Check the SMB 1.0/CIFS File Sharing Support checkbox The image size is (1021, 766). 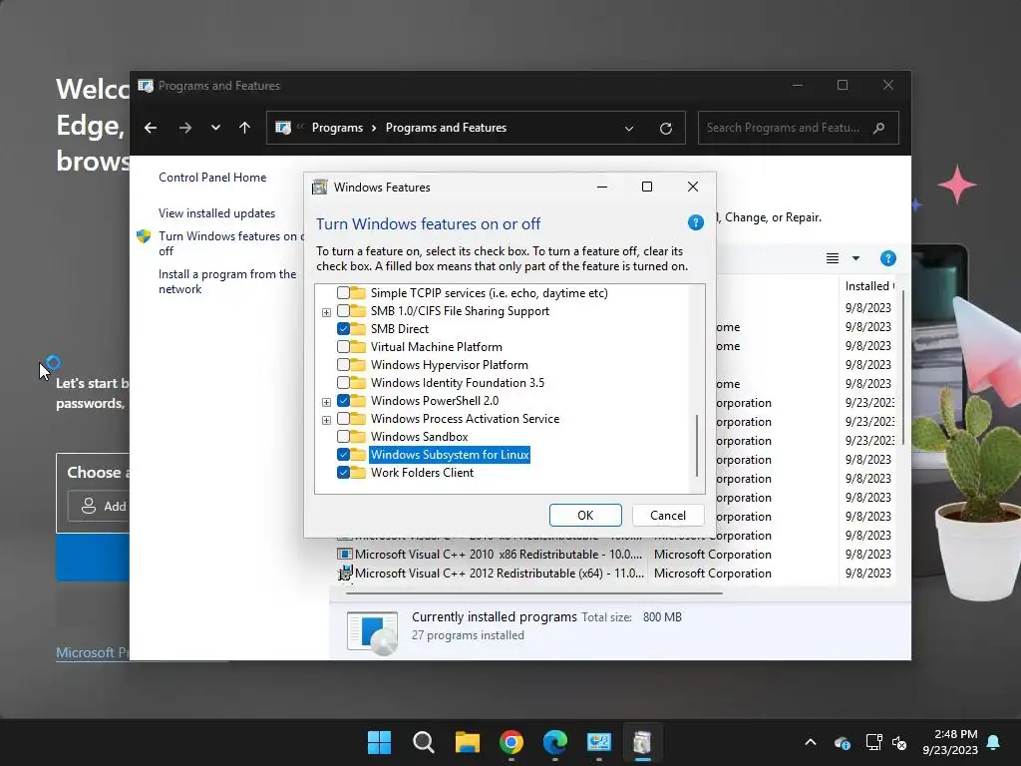click(x=343, y=311)
